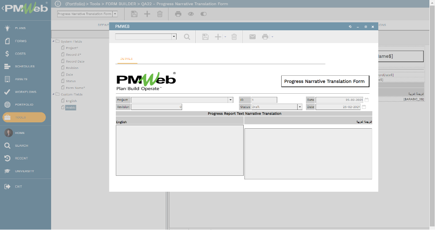Delete the record in PMWEB dialog
Viewport: 435px width, 230px height.
234,37
